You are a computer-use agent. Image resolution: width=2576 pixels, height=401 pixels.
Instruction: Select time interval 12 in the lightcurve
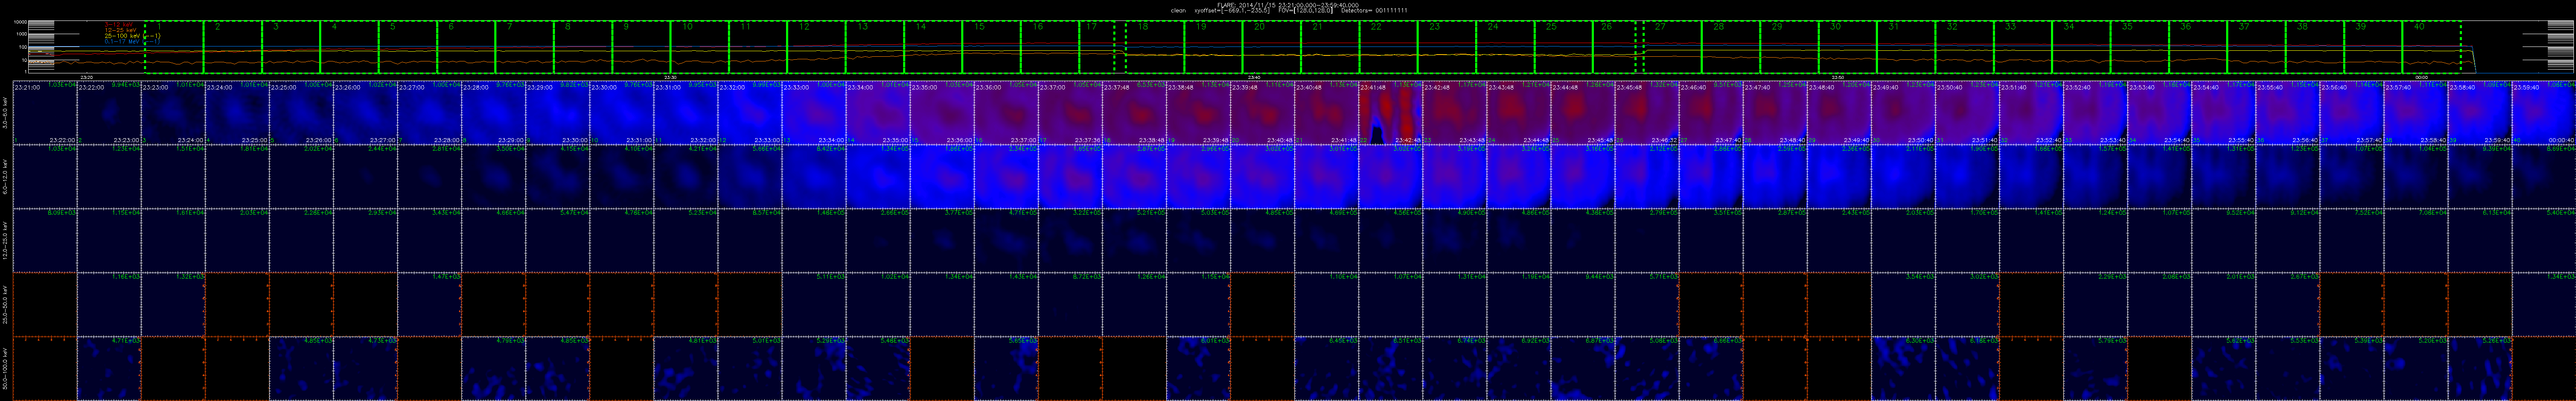(x=816, y=46)
